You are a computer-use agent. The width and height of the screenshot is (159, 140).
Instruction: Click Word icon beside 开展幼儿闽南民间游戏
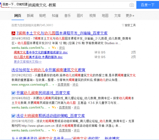tap(13, 93)
